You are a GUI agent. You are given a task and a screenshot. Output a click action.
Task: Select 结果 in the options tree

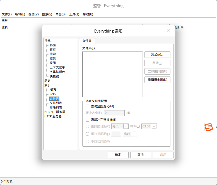(53, 58)
